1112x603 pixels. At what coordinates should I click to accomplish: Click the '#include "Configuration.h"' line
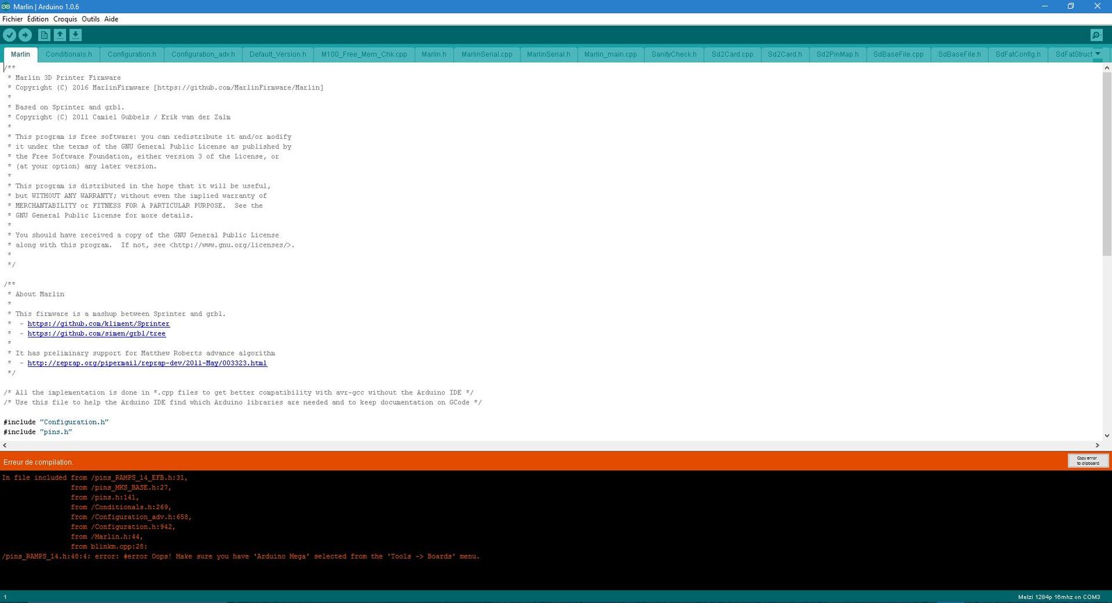pyautogui.click(x=56, y=422)
